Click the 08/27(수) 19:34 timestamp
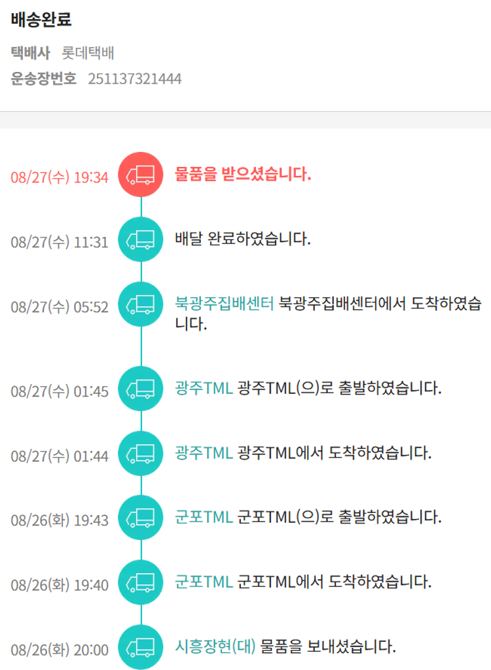491x670 pixels. point(60,177)
